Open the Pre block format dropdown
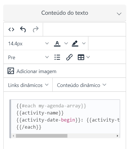The width and height of the screenshot is (130, 149). [28, 57]
